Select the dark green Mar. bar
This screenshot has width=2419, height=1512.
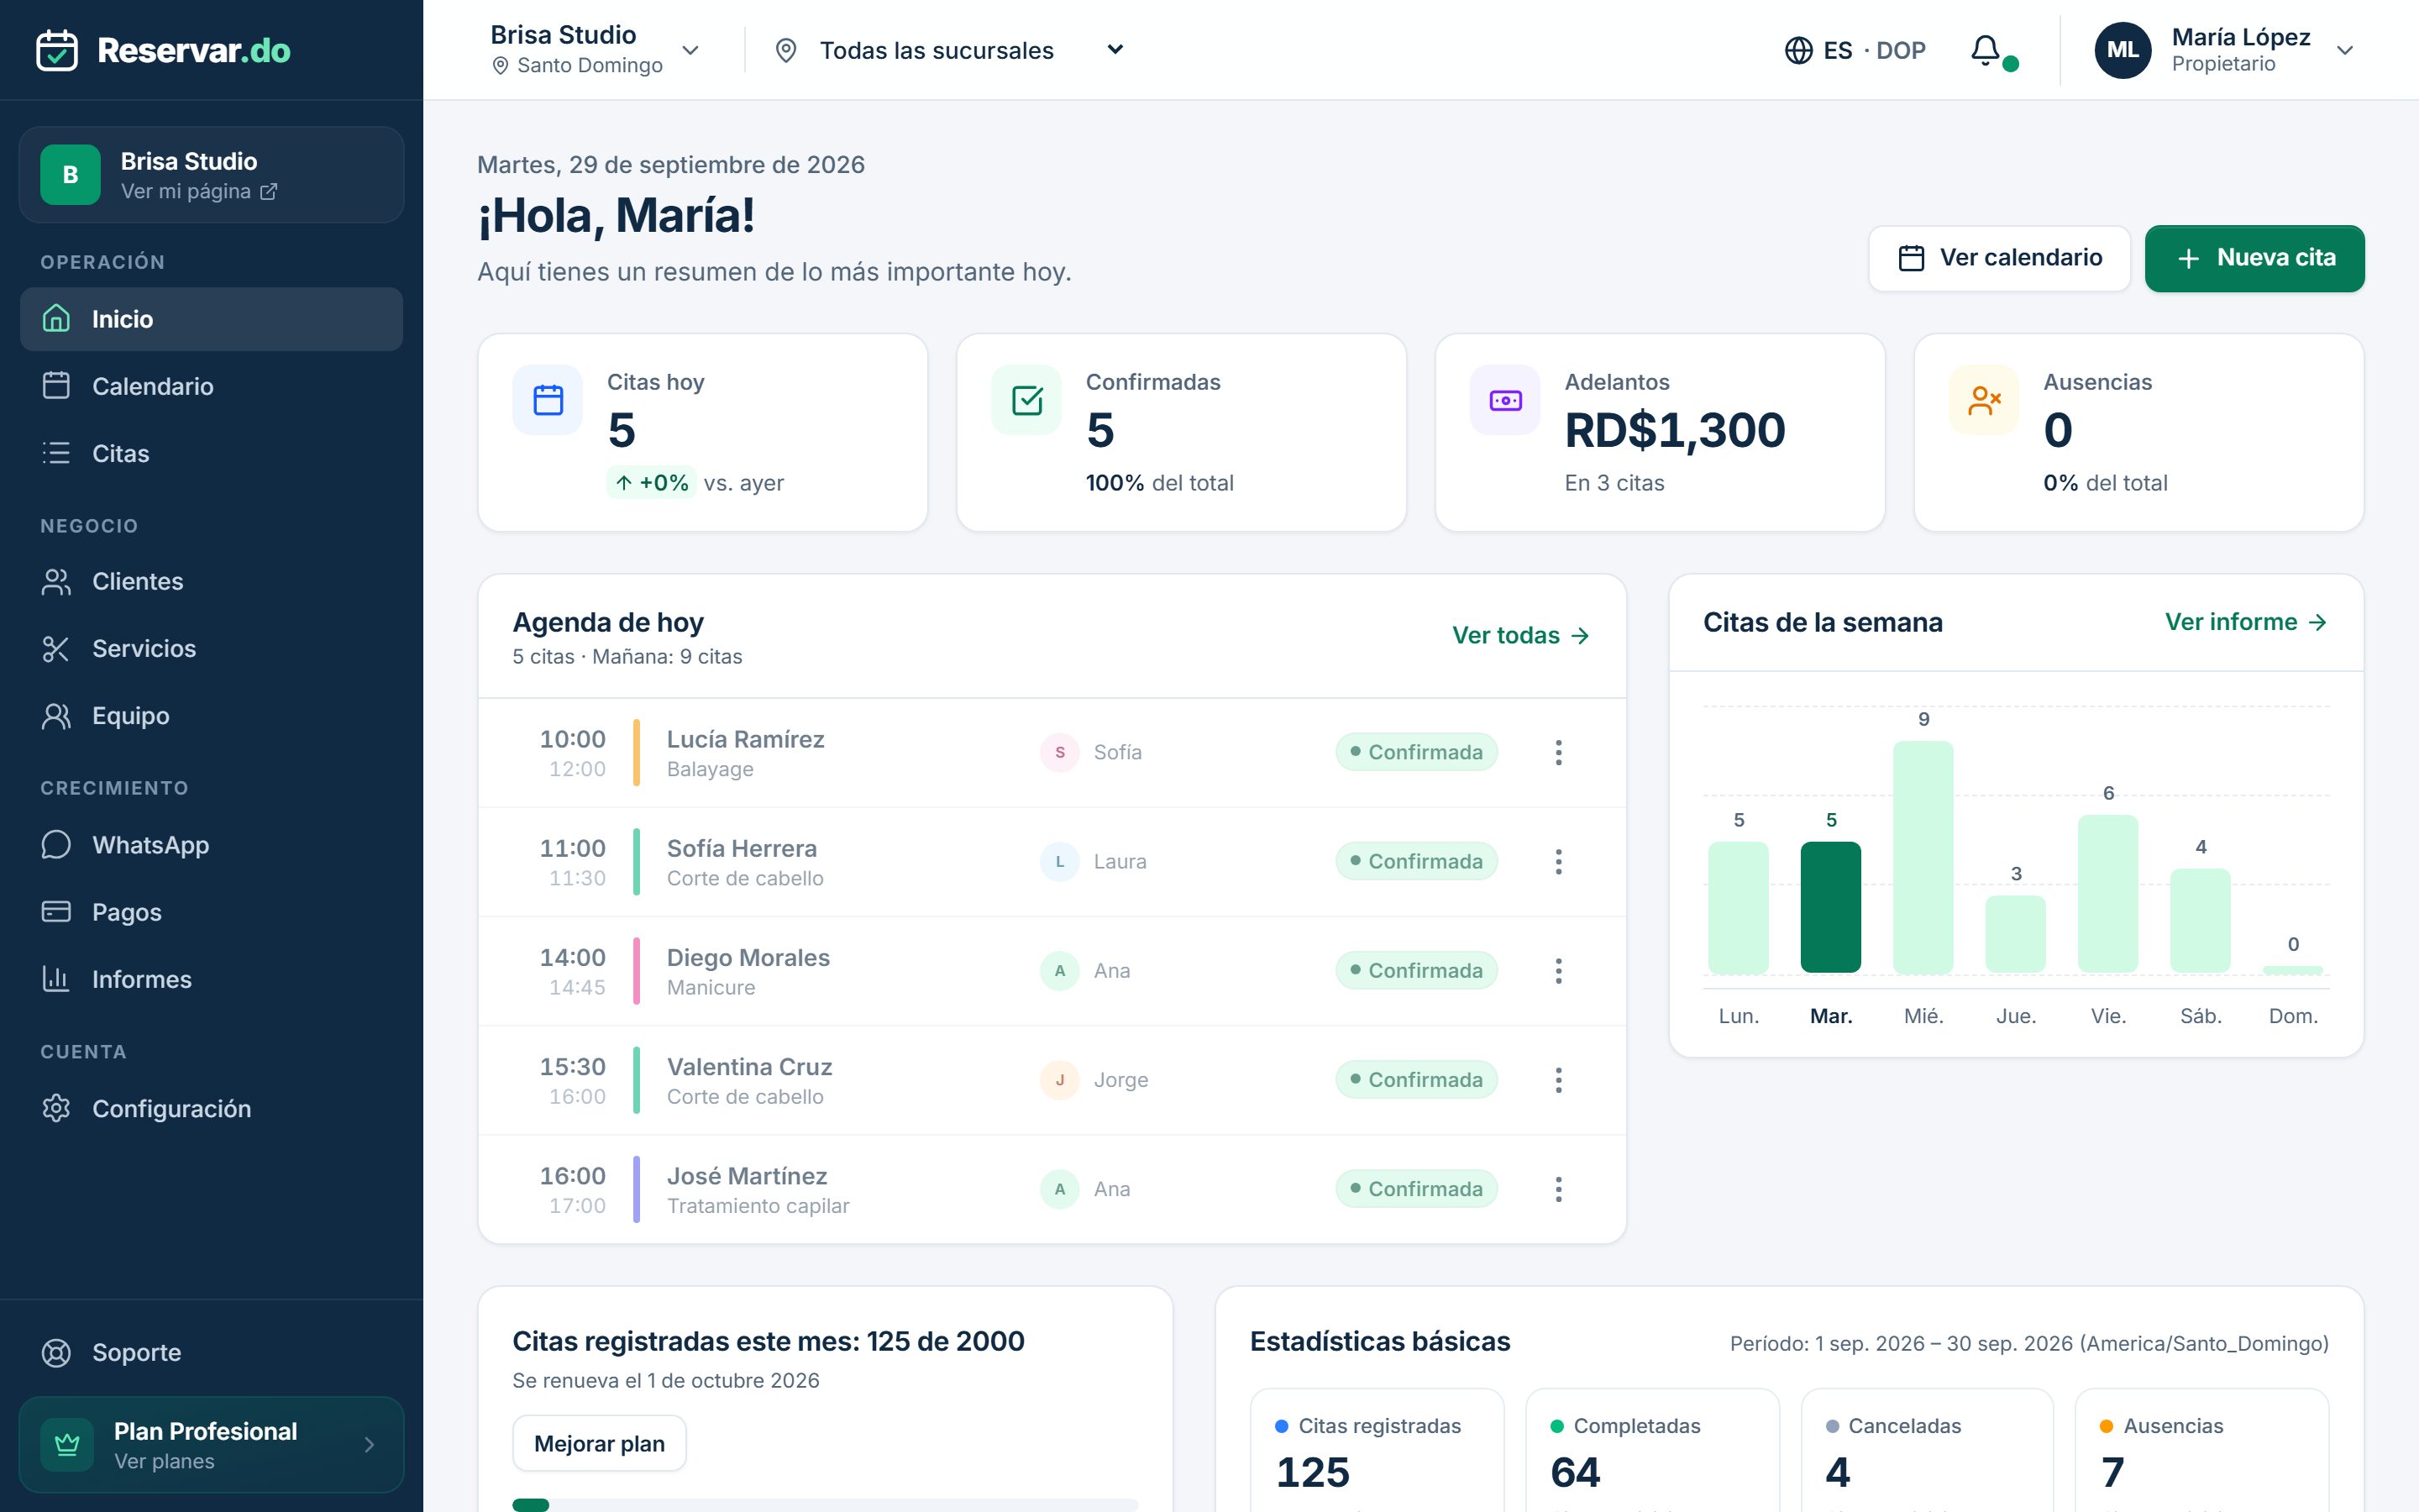tap(1830, 907)
